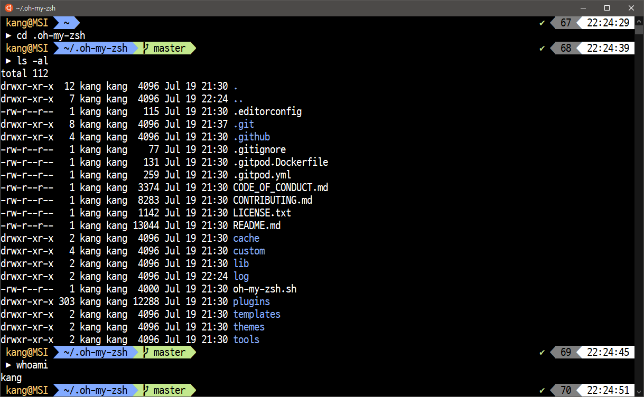Open the themes directory entry
644x397 pixels.
click(248, 327)
